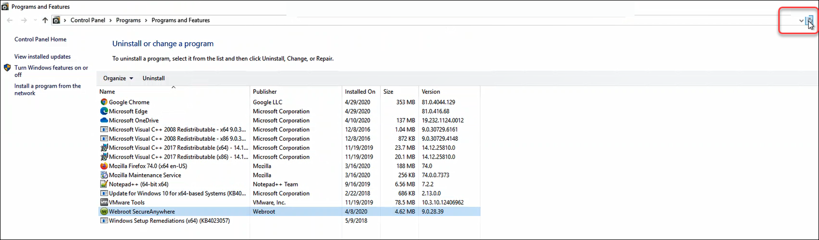The width and height of the screenshot is (819, 240).
Task: Click the Notepad++ Team publisher cell
Action: point(275,184)
